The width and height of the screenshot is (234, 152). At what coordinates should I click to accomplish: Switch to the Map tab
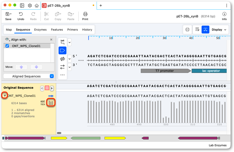click(x=9, y=29)
